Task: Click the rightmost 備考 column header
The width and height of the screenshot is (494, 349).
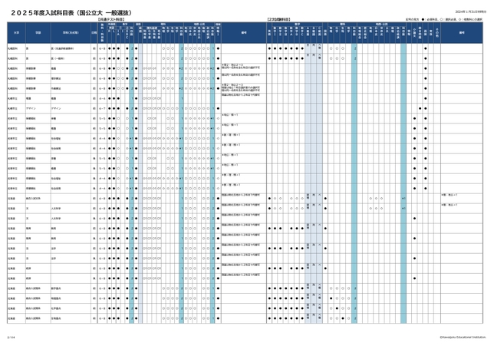Action: tap(462, 33)
